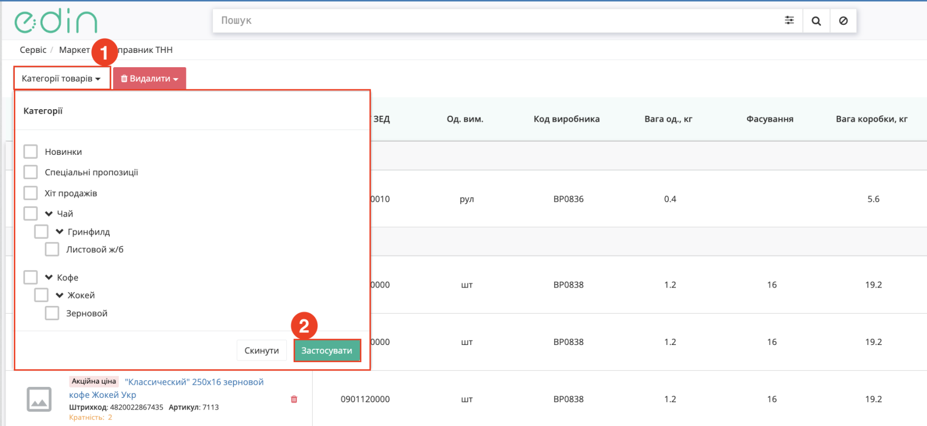Click the Фасування column header
Image resolution: width=927 pixels, height=426 pixels.
pyautogui.click(x=770, y=119)
